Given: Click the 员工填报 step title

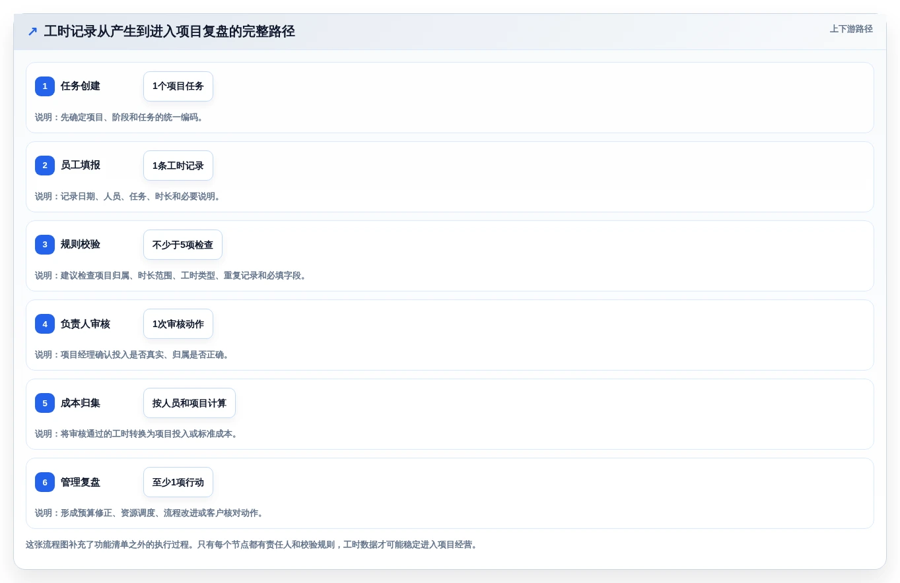Looking at the screenshot, I should pos(81,166).
